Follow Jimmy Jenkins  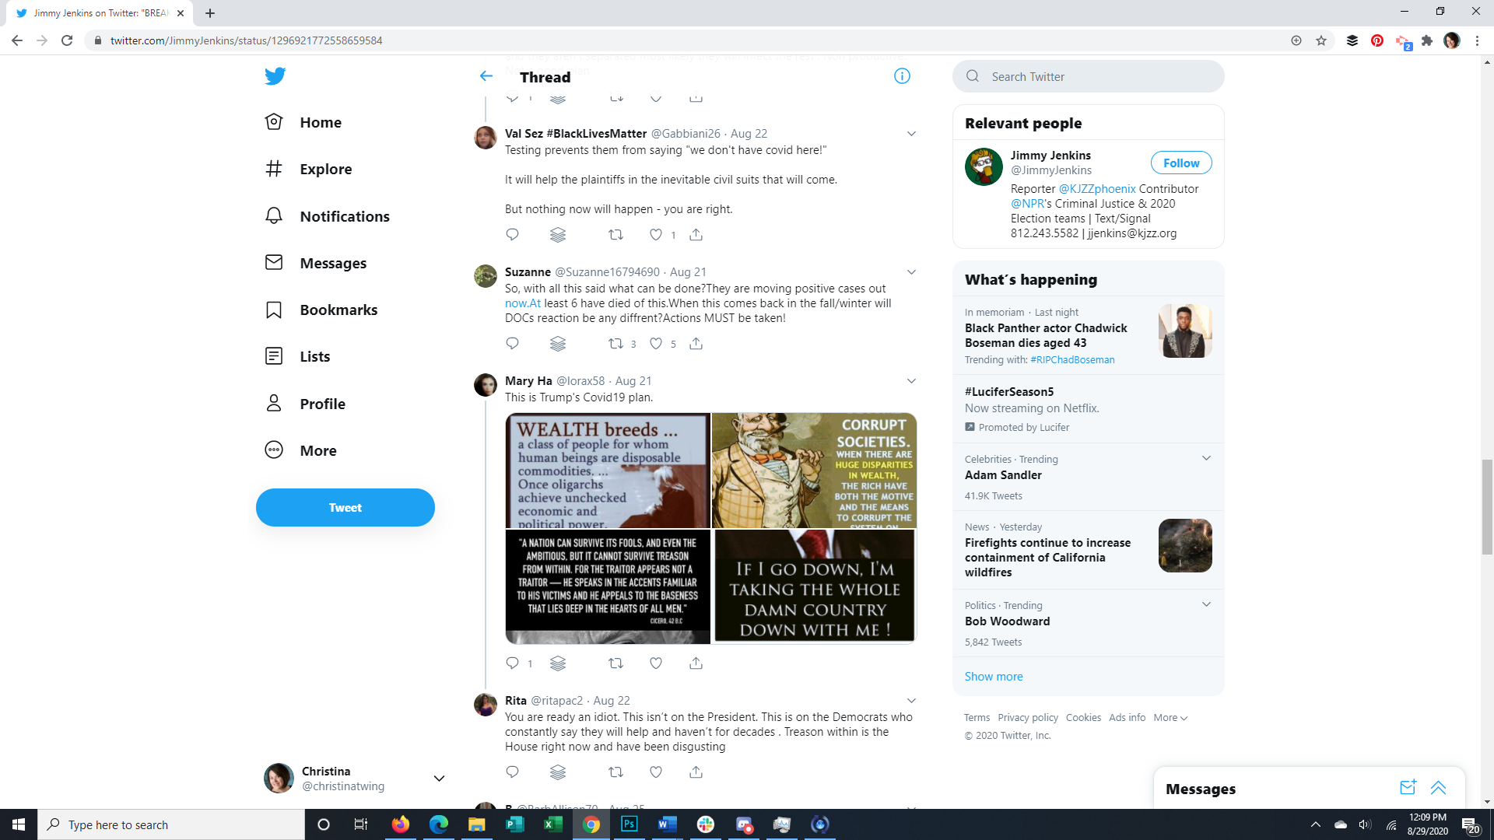click(x=1180, y=163)
